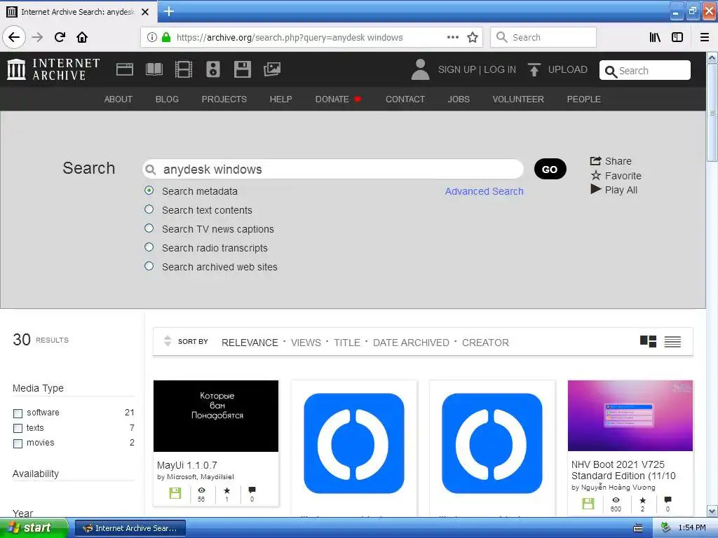
Task: Sort results by VIEWS
Action: coord(306,343)
